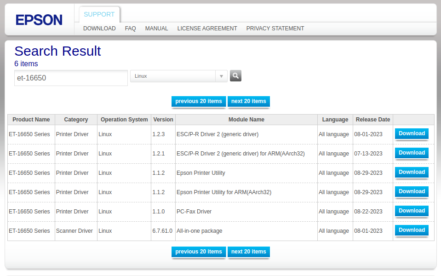Download the Epson Printer Utility dated 08-29-2023, non-ARM
441x276 pixels.
(x=412, y=172)
